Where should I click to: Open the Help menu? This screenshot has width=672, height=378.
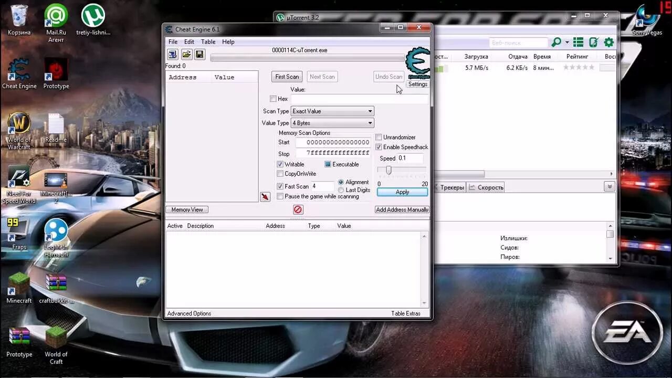tap(228, 42)
